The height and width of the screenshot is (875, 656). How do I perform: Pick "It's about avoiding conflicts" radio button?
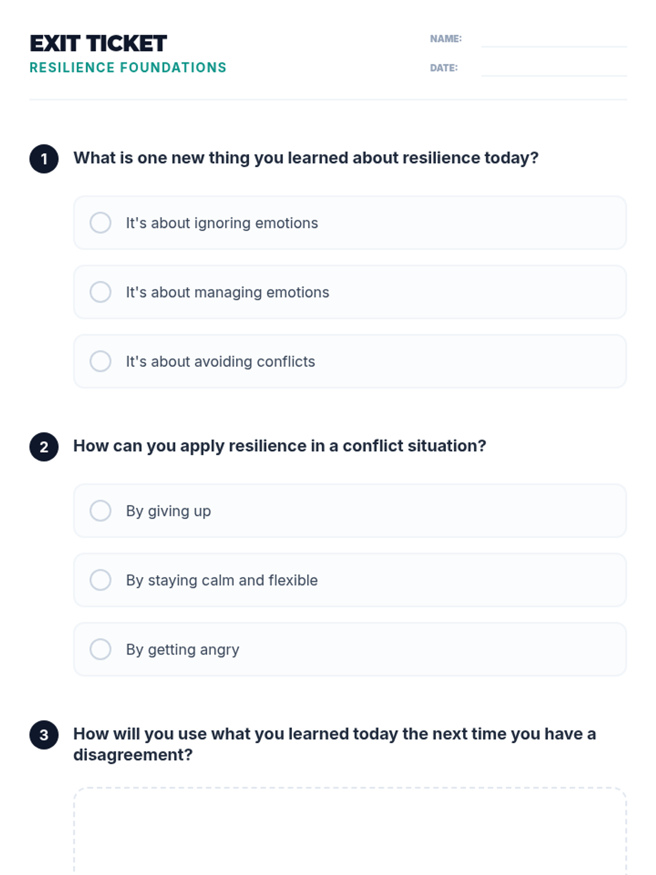(x=101, y=361)
